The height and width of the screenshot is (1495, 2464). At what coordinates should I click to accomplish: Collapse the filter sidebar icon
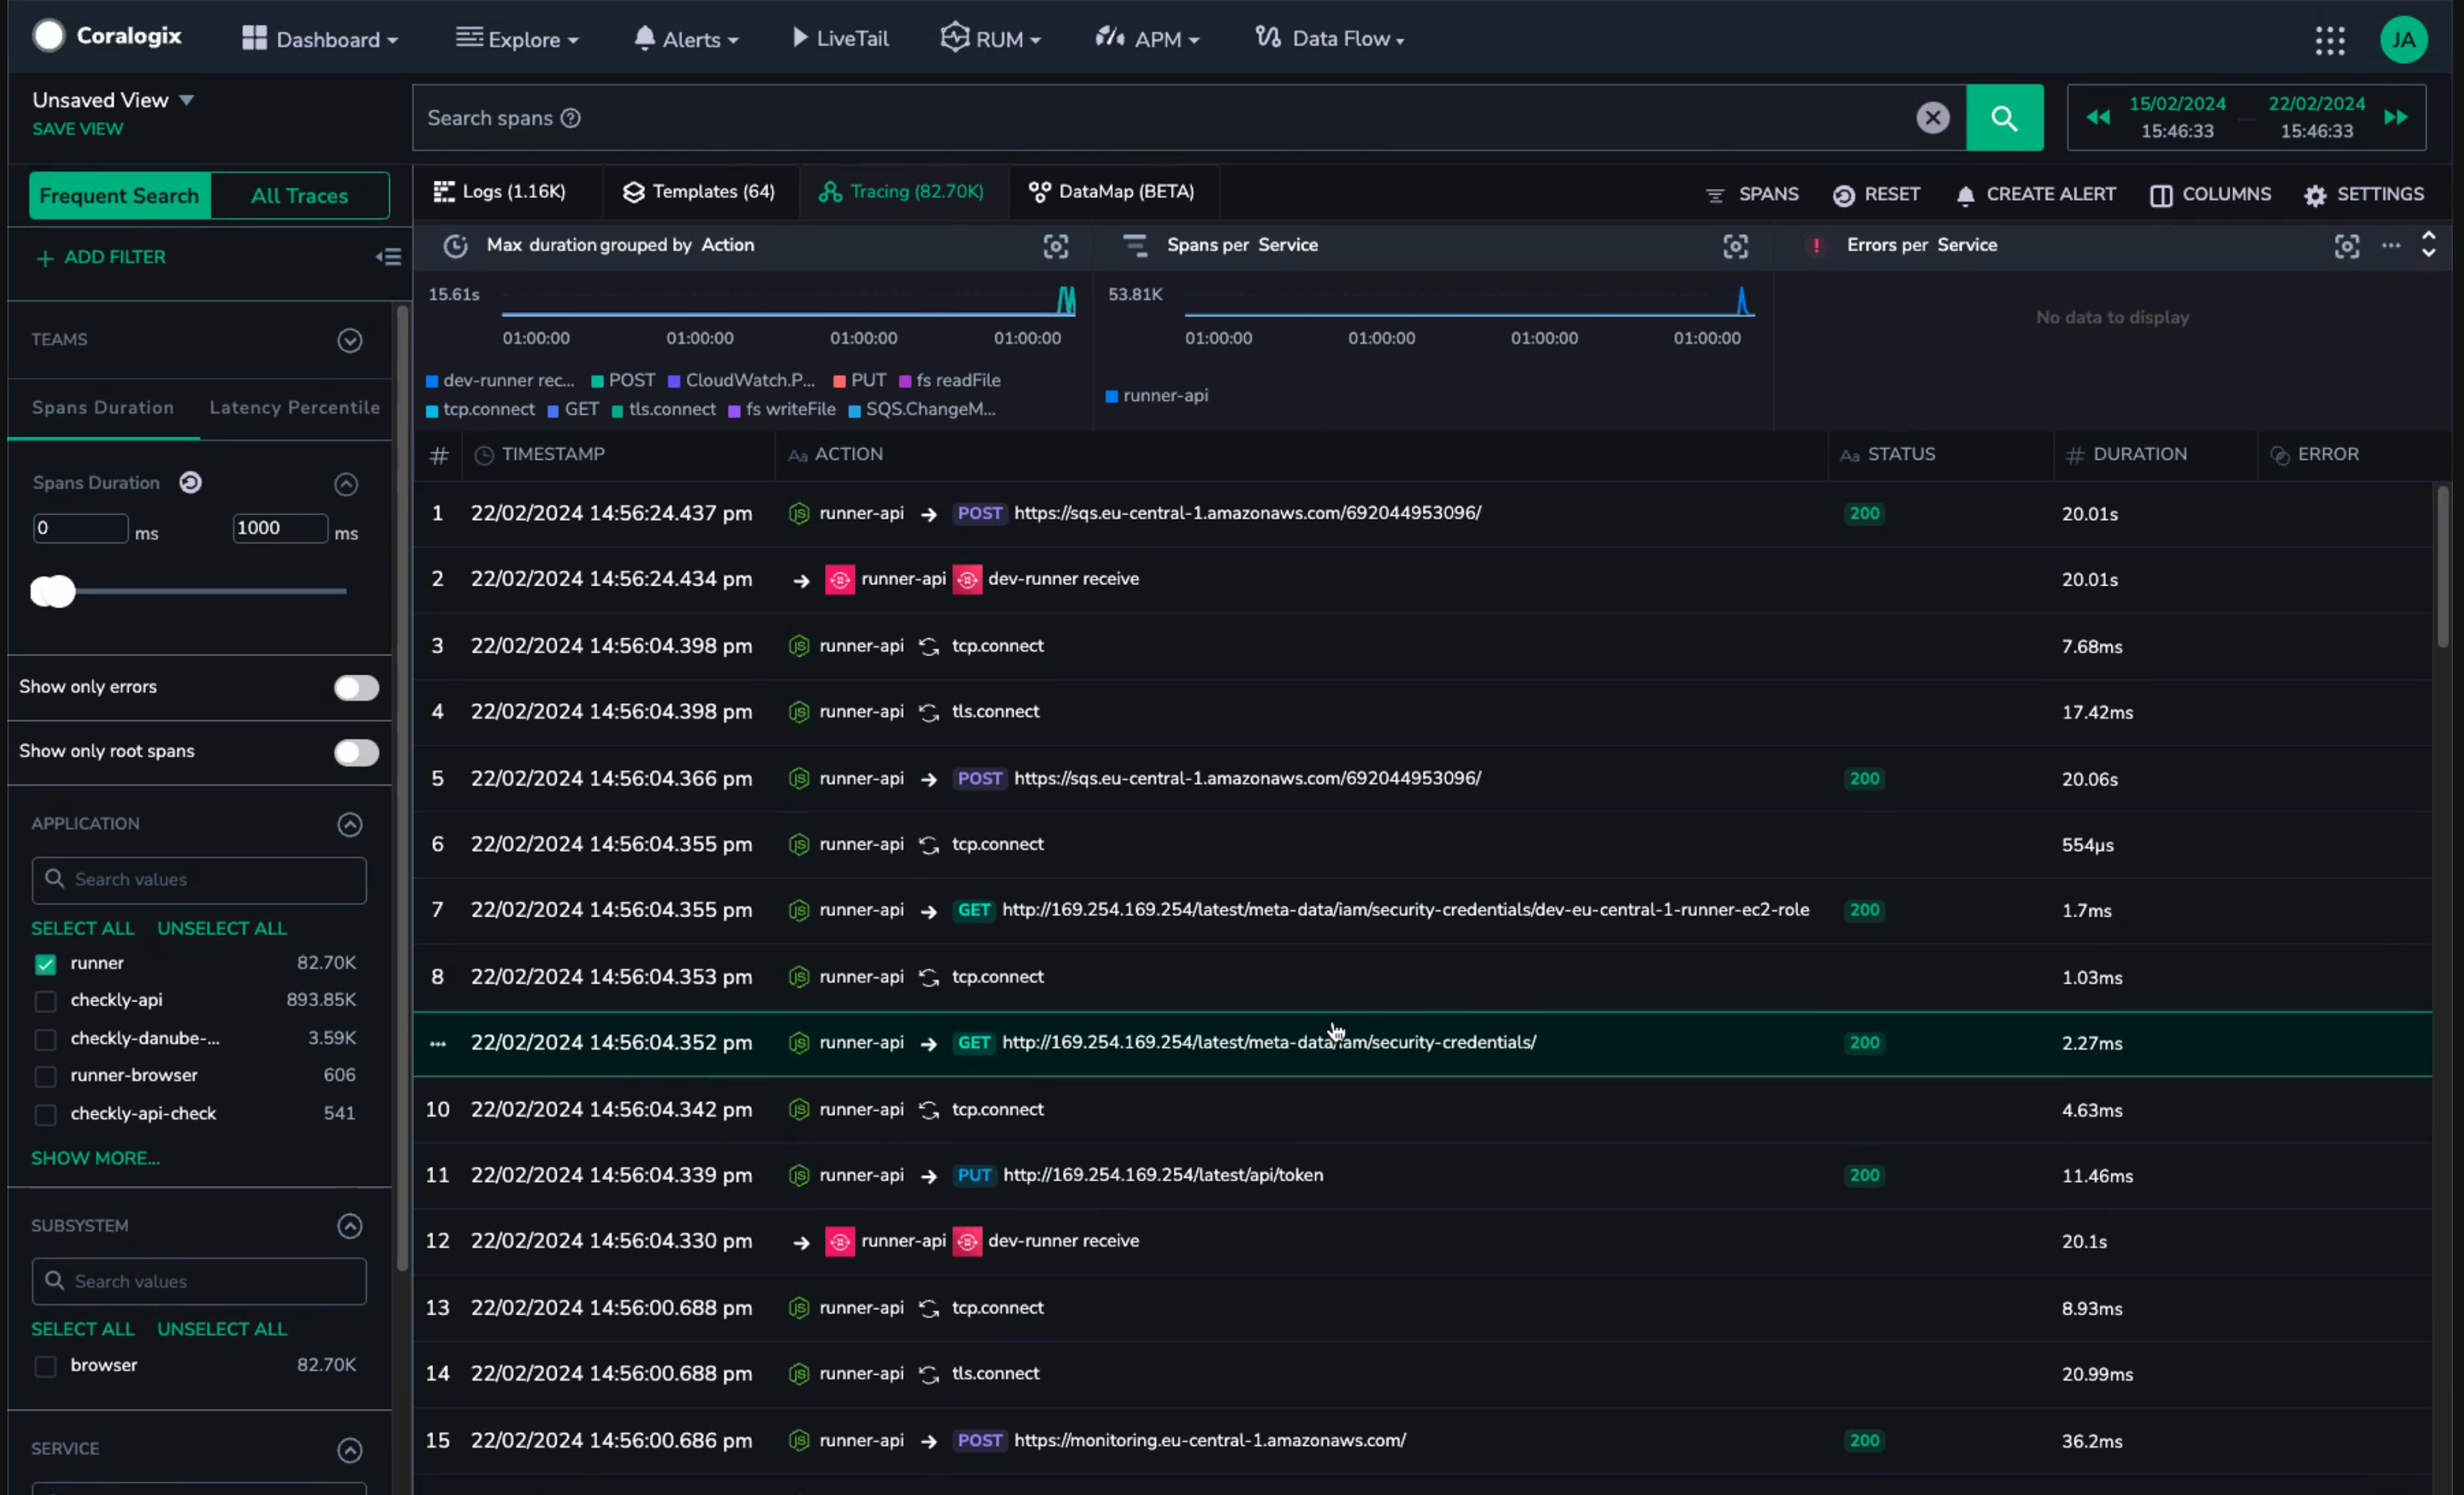388,258
